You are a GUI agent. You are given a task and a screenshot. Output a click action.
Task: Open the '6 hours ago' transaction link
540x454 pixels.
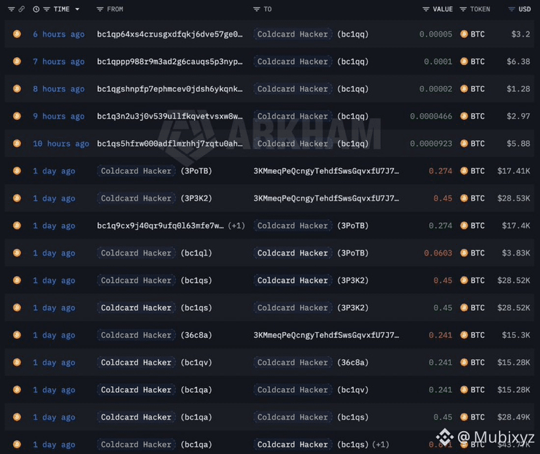tap(59, 34)
